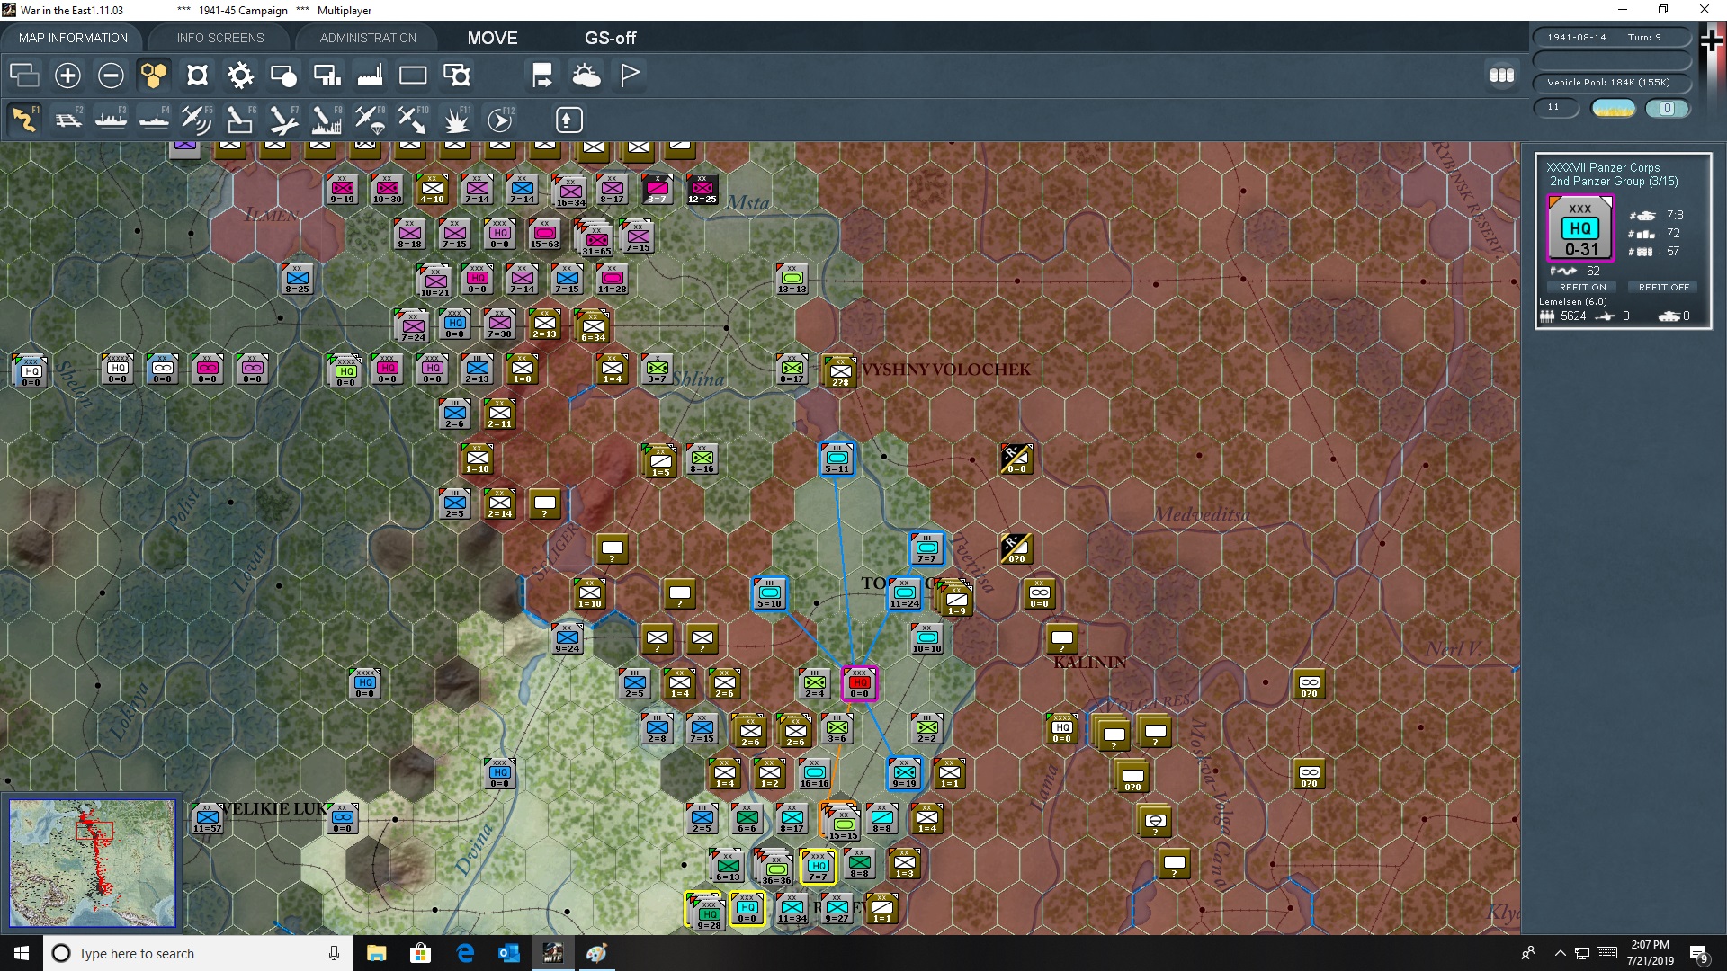Select F8 bomb city mode
The height and width of the screenshot is (971, 1727).
[x=327, y=120]
